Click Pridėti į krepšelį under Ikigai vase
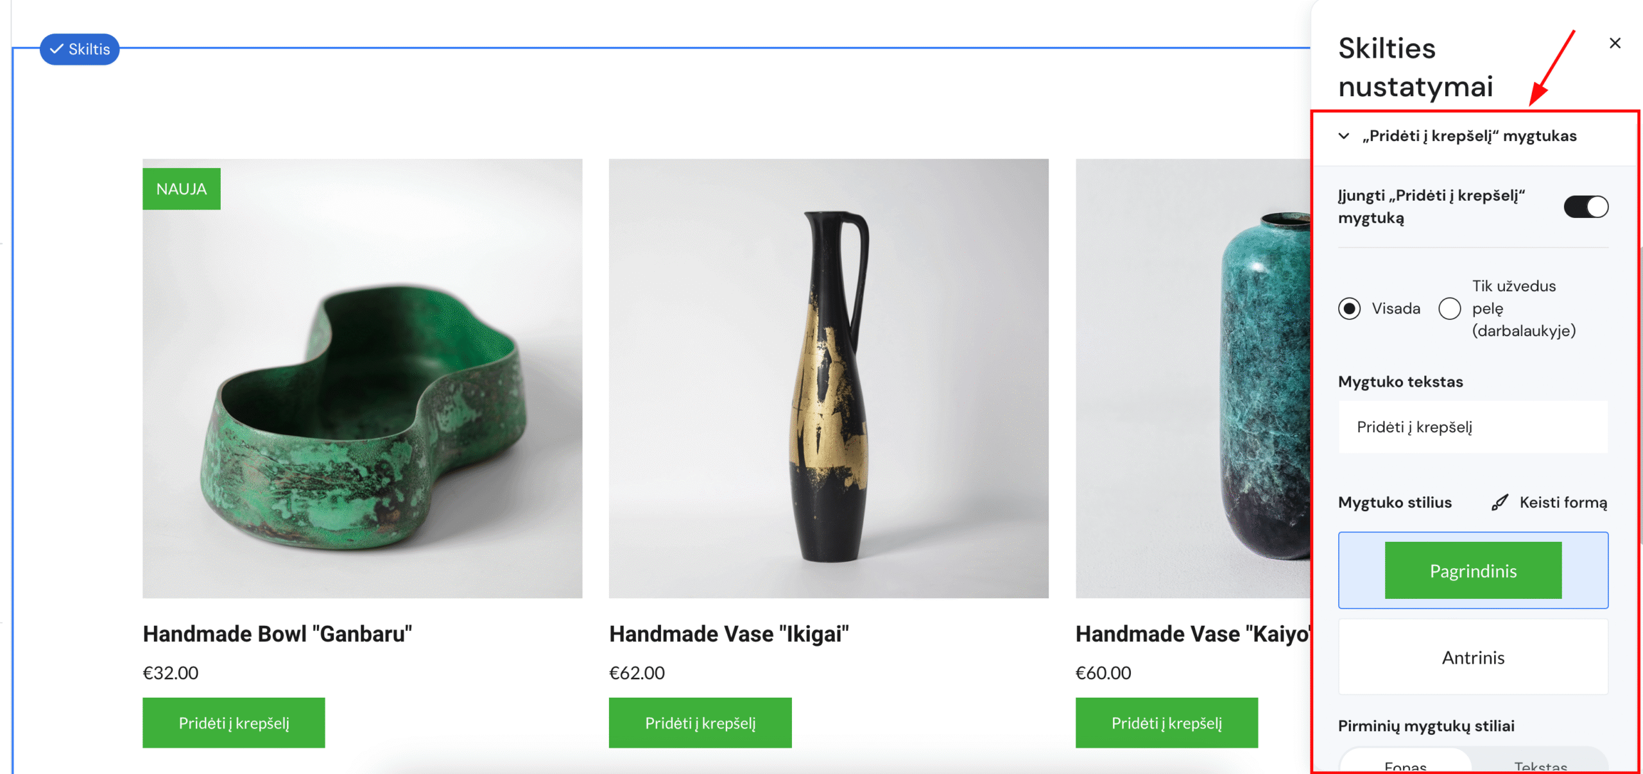Image resolution: width=1643 pixels, height=774 pixels. 700,723
